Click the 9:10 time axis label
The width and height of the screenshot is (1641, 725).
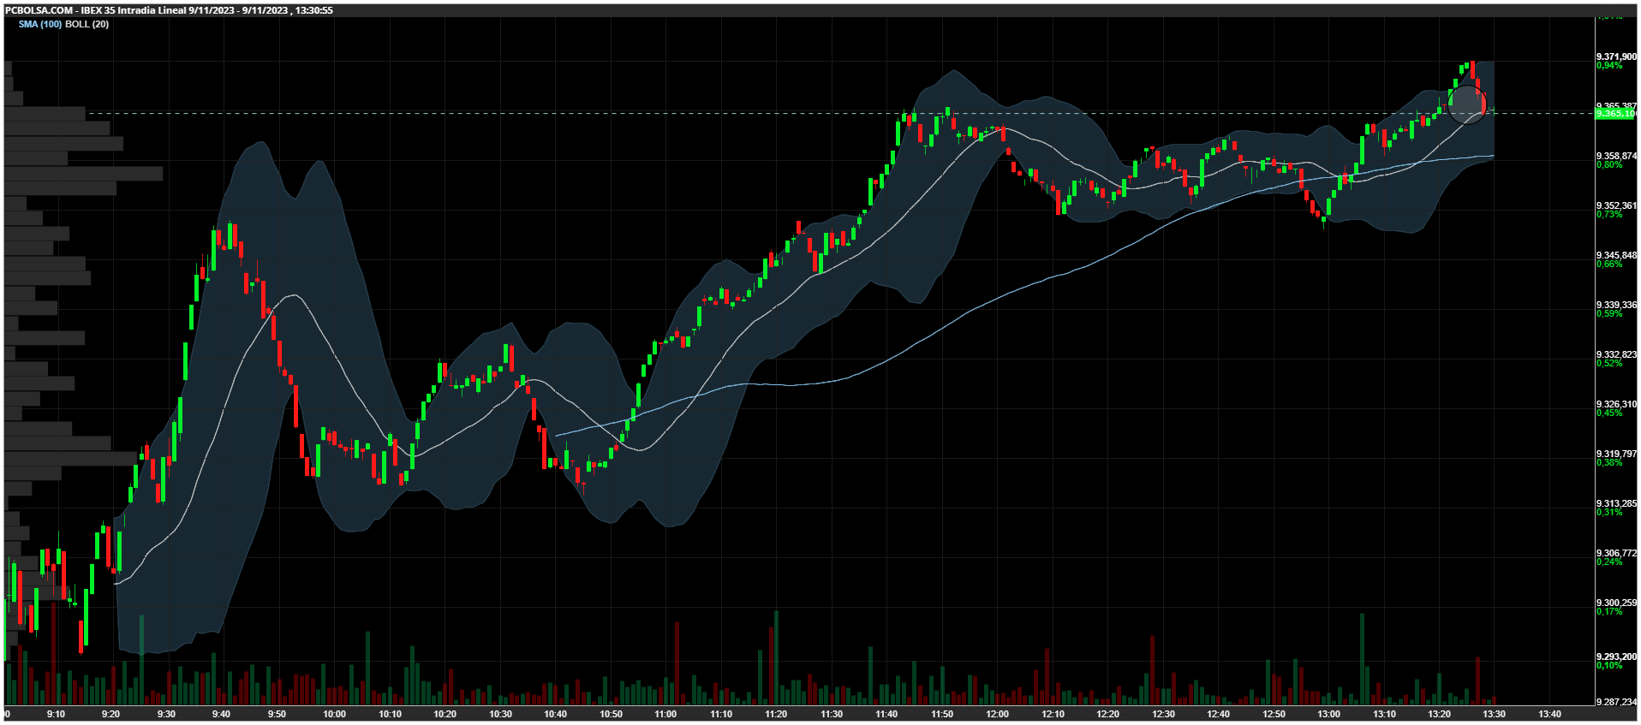(56, 714)
